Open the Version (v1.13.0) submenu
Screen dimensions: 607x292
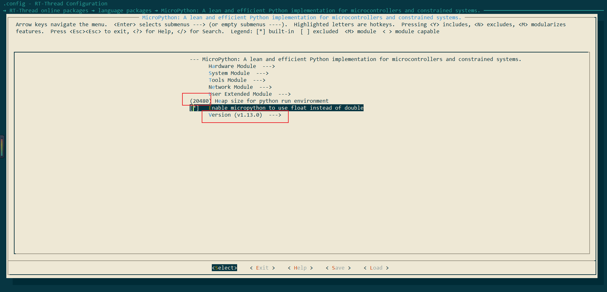click(245, 115)
